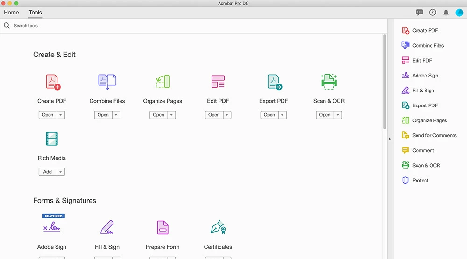Click the vertical scrollbar of tools list
This screenshot has height=259, width=467.
point(385,82)
